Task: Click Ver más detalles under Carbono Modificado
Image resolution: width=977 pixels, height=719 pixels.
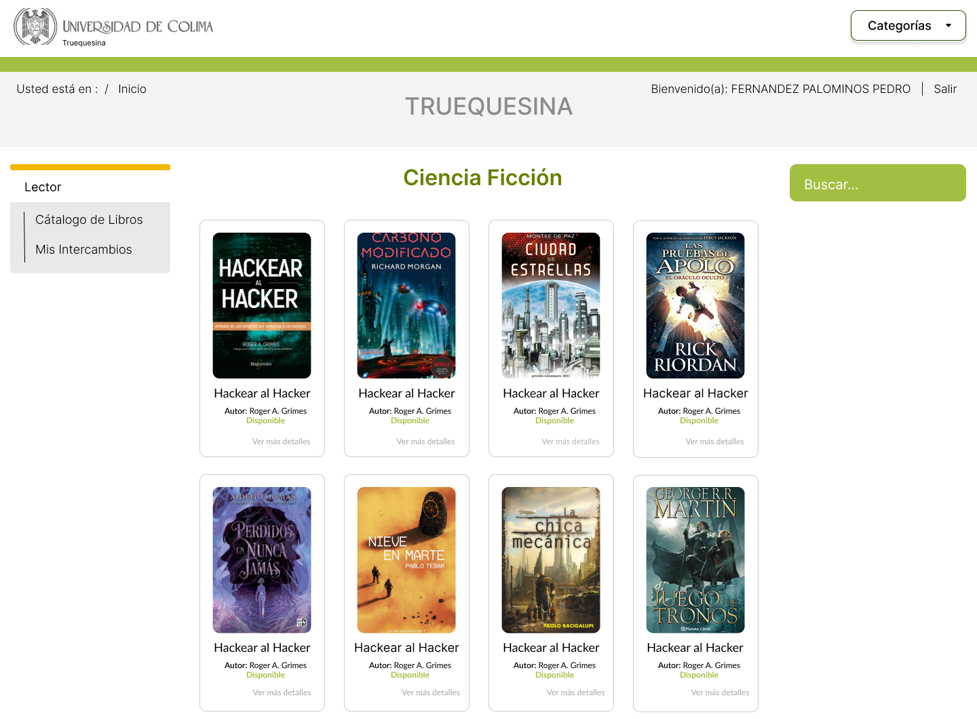Action: [425, 442]
